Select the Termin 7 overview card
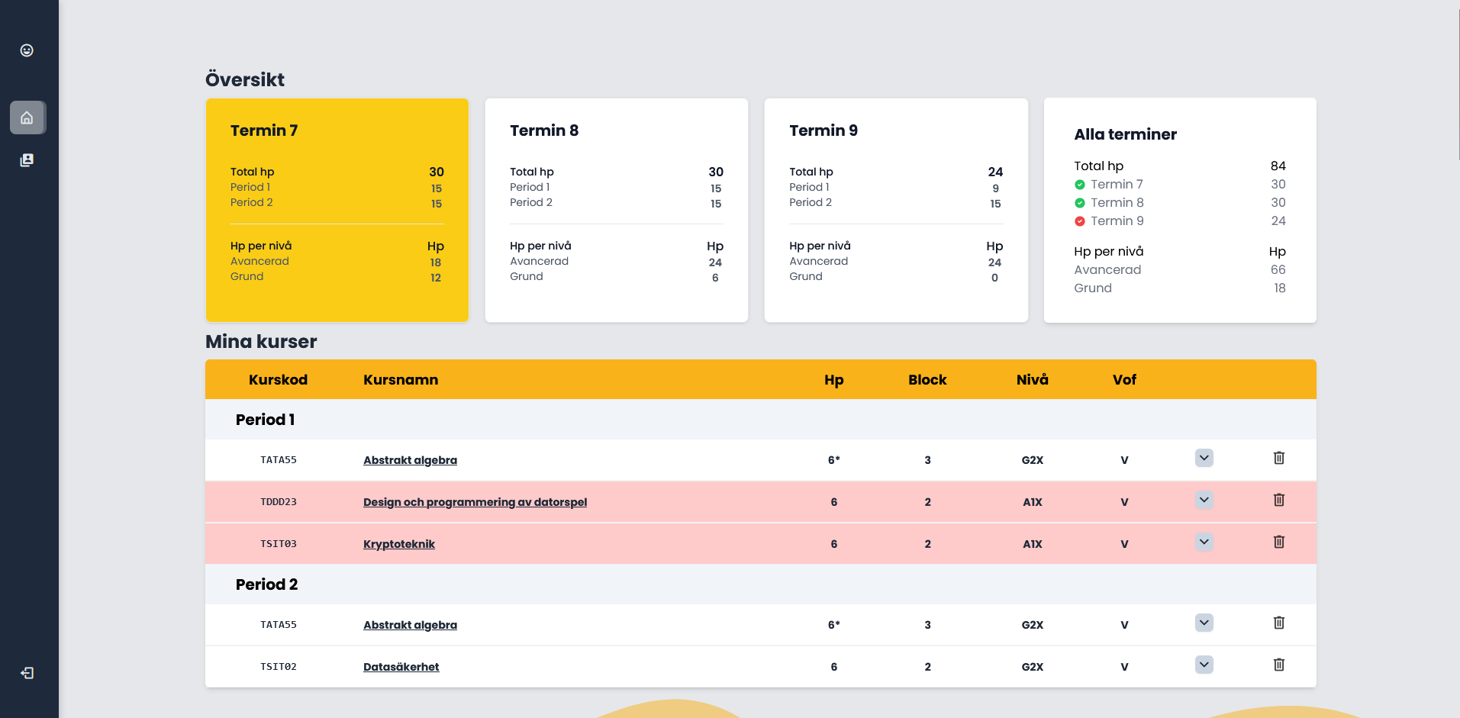The height and width of the screenshot is (718, 1460). click(x=337, y=210)
